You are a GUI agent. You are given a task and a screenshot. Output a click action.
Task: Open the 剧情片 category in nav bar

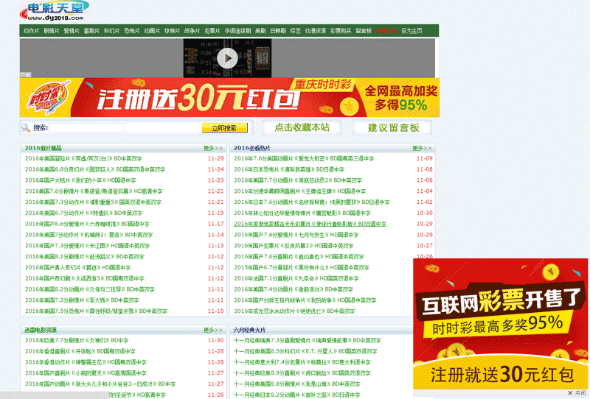pos(51,31)
